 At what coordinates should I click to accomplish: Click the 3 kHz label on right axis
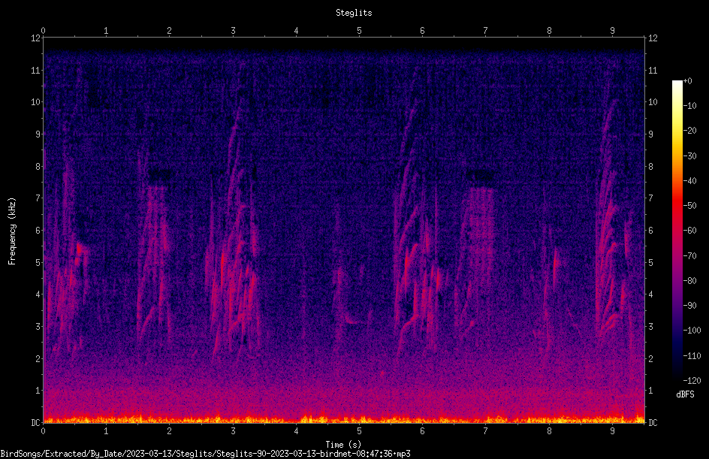coord(650,326)
